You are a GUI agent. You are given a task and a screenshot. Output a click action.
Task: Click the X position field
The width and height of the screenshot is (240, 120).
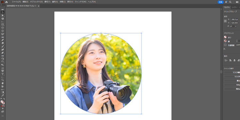(235, 20)
